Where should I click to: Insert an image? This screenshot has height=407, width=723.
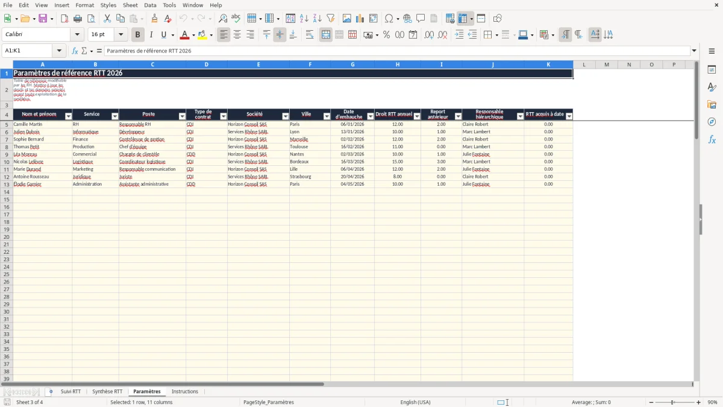347,19
